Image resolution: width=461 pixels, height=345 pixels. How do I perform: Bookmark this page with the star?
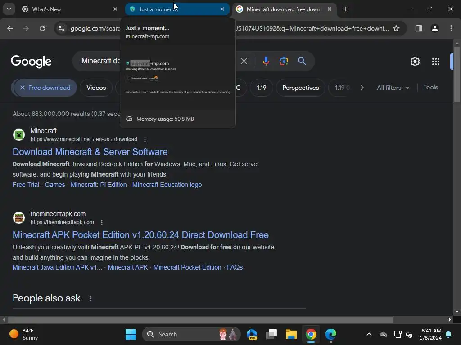[396, 28]
